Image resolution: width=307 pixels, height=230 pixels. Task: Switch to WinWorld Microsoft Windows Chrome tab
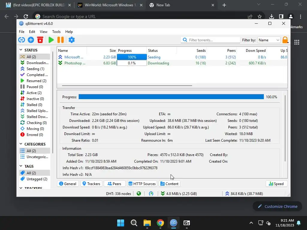tap(110, 5)
